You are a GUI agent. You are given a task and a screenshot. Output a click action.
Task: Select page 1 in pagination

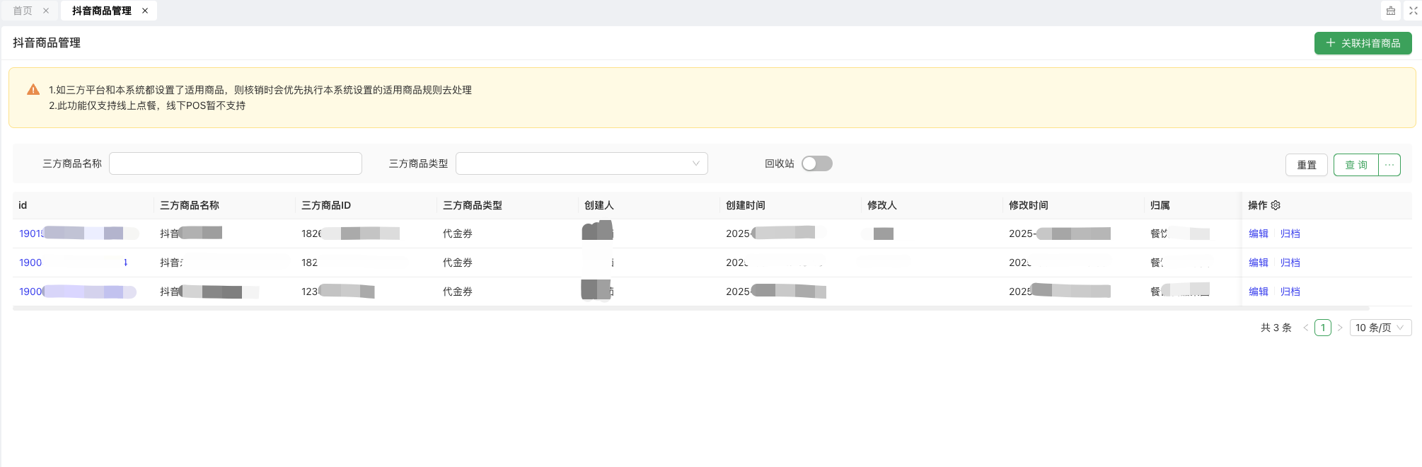pos(1323,328)
